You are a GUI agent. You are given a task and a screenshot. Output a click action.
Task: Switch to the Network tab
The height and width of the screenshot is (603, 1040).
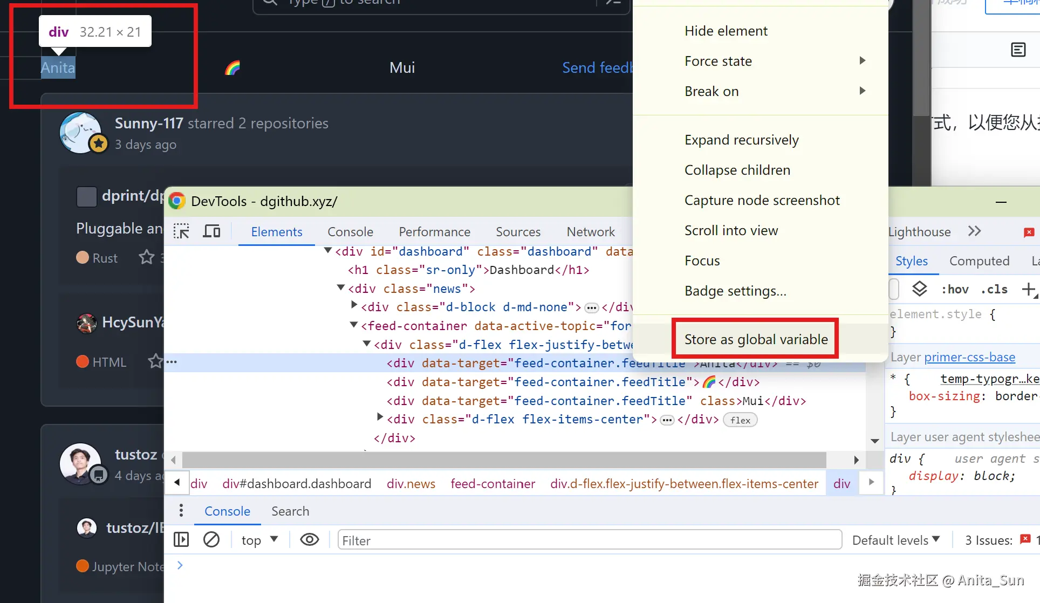590,231
